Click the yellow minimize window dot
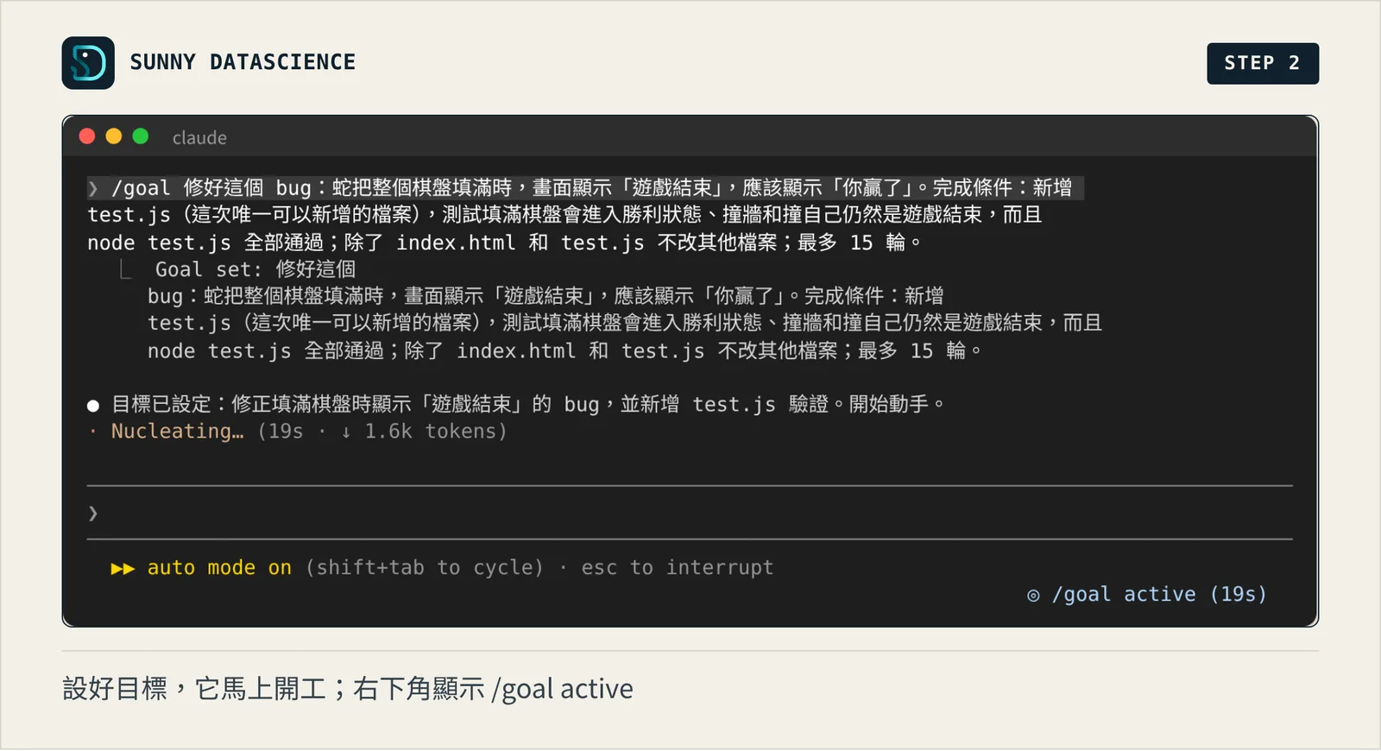 [114, 136]
